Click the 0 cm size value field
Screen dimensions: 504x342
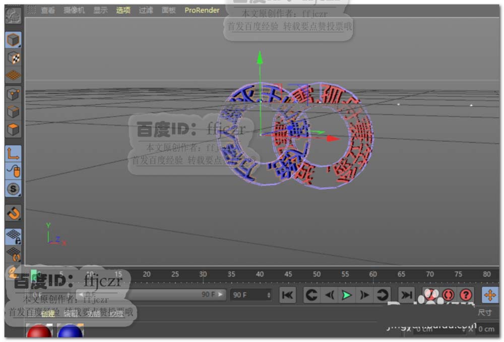coord(487,329)
